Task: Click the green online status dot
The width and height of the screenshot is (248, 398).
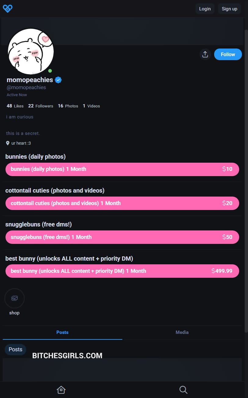Action: (x=50, y=71)
